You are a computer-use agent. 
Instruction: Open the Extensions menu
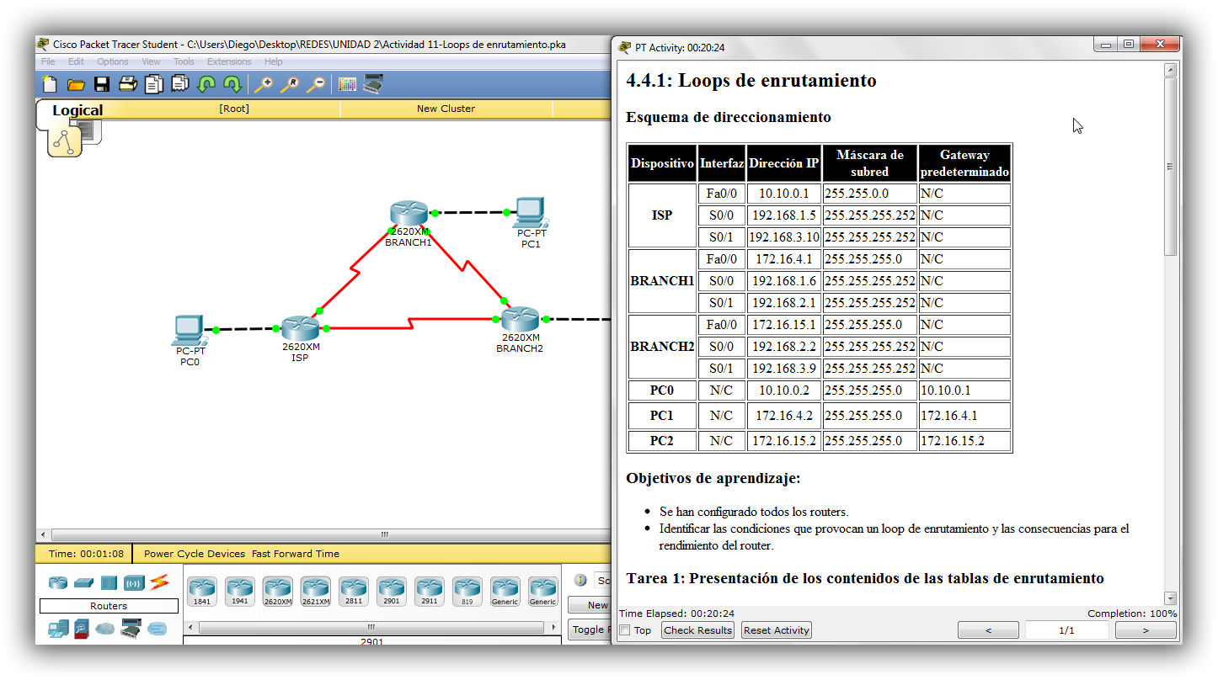pyautogui.click(x=230, y=61)
